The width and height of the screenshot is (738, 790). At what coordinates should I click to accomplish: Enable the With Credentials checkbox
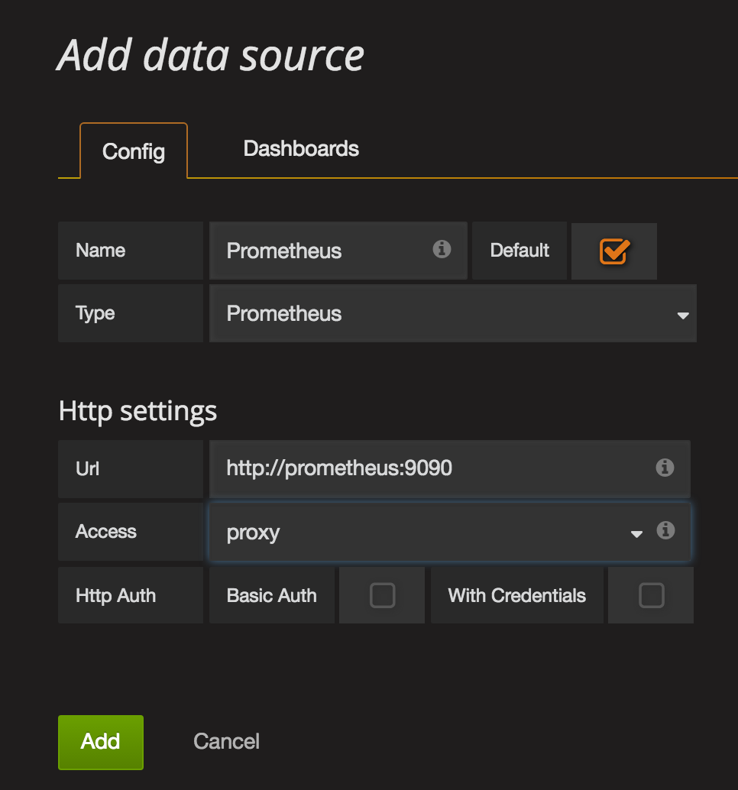point(651,595)
